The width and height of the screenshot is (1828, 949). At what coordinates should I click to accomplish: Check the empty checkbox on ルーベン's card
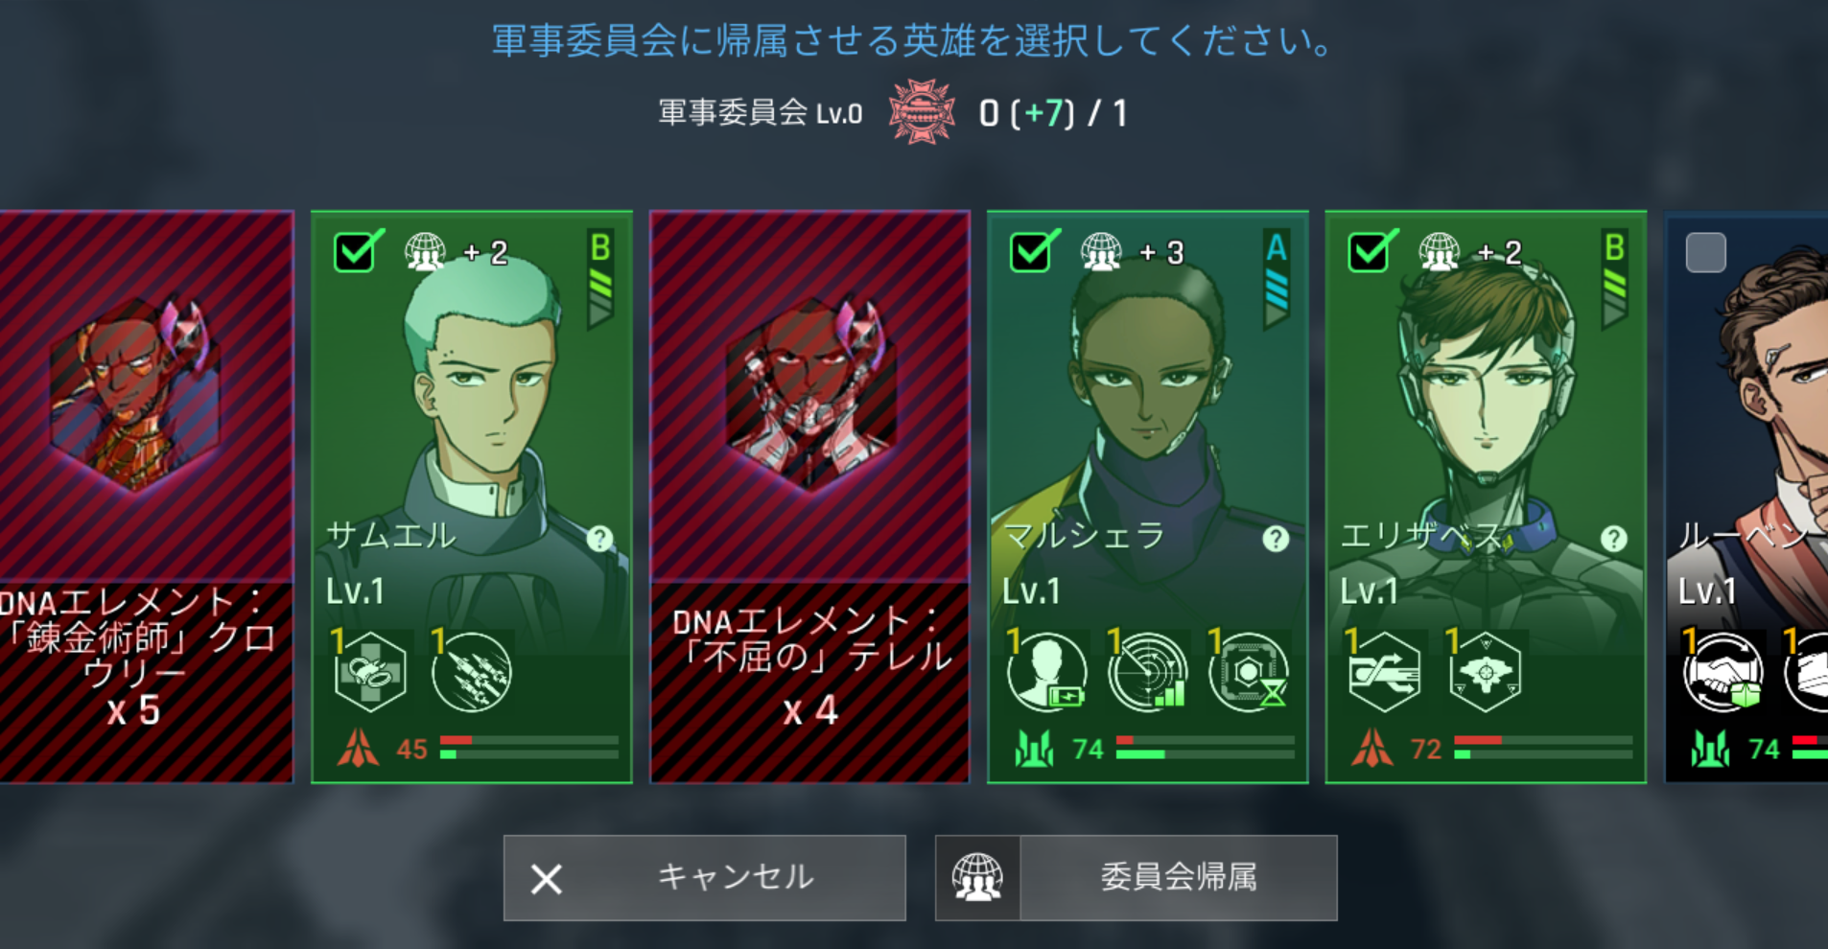[x=1706, y=253]
